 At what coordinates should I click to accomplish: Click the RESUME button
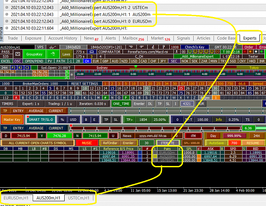coord(253,143)
